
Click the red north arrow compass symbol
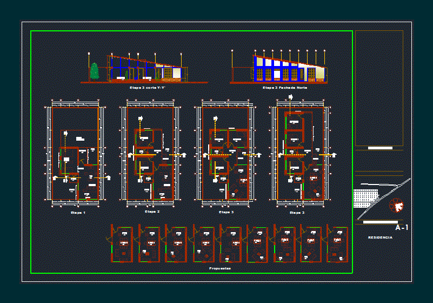tap(396, 206)
